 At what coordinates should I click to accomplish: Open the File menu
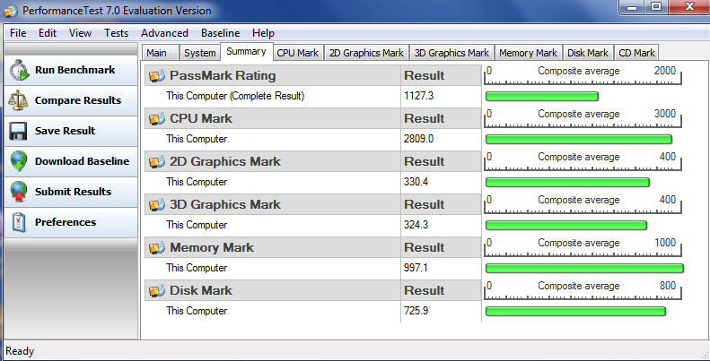pos(18,33)
